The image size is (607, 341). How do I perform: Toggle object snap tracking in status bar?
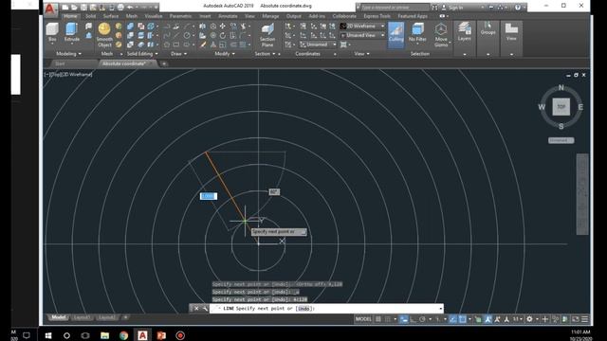tap(453, 319)
